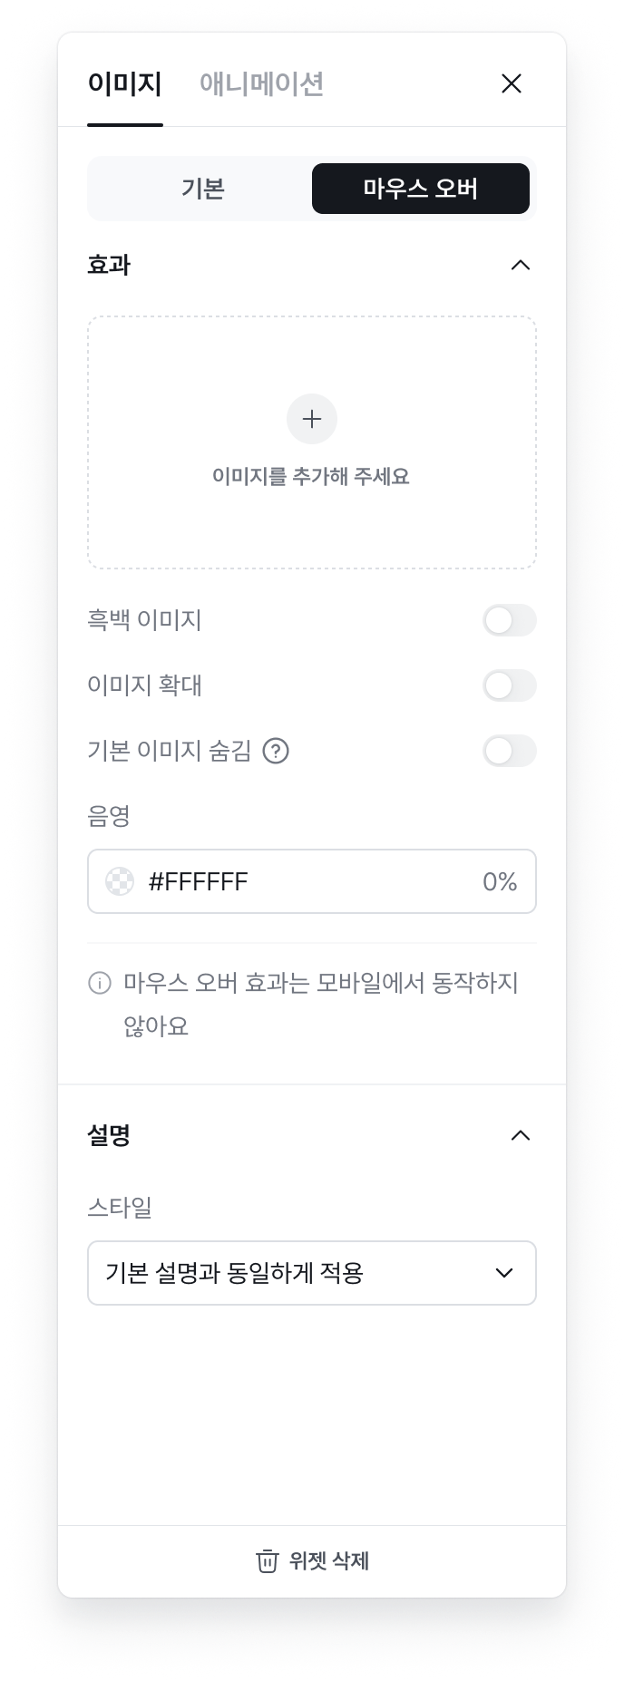The width and height of the screenshot is (624, 1681).
Task: Click the help icon beside 기본 이미지 숨김
Action: 276,751
